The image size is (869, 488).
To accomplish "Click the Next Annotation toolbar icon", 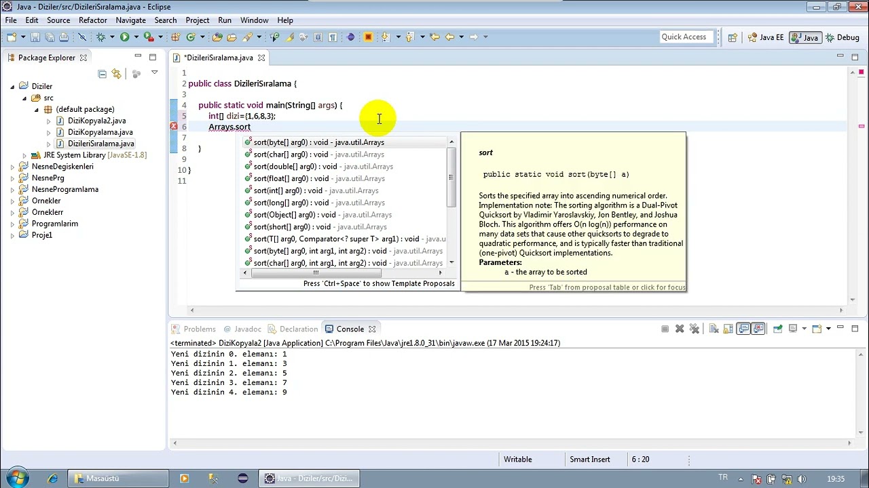I will 386,37.
